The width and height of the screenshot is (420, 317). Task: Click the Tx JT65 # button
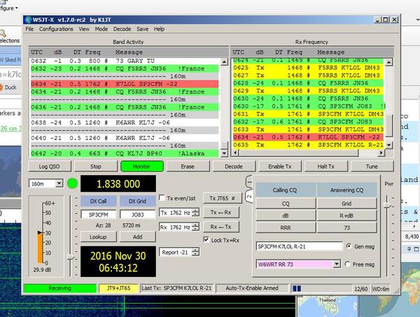coord(222,198)
